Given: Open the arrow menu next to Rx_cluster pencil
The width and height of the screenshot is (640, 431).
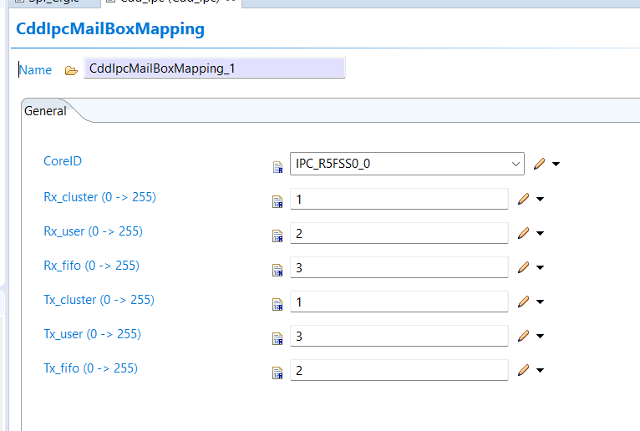Looking at the screenshot, I should 540,199.
